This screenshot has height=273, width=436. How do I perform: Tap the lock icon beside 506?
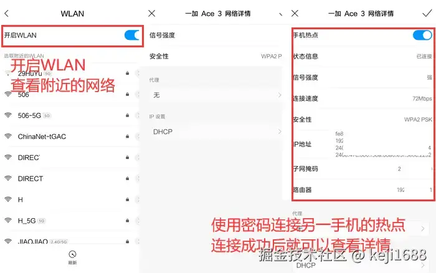pos(127,94)
